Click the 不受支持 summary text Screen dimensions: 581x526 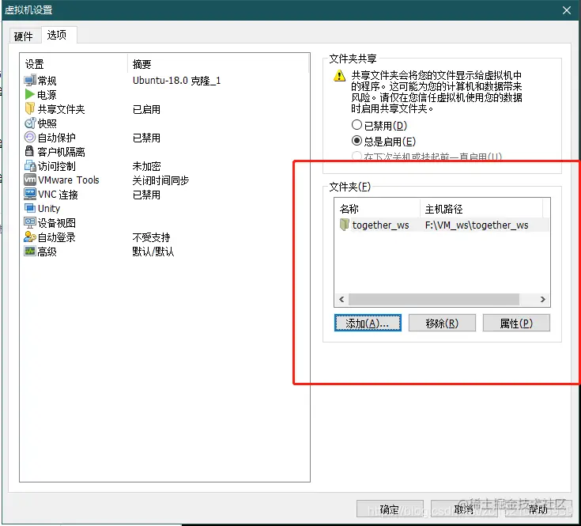[x=151, y=237]
